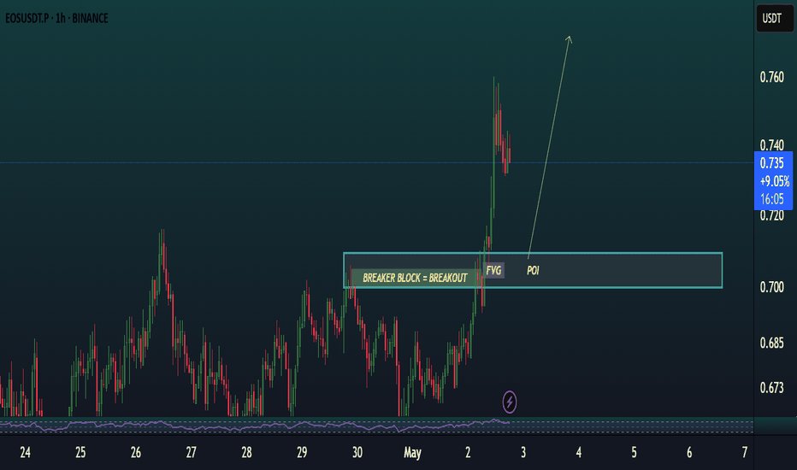The image size is (797, 470).
Task: Click the date 2 on time axis
Action: pyautogui.click(x=468, y=452)
